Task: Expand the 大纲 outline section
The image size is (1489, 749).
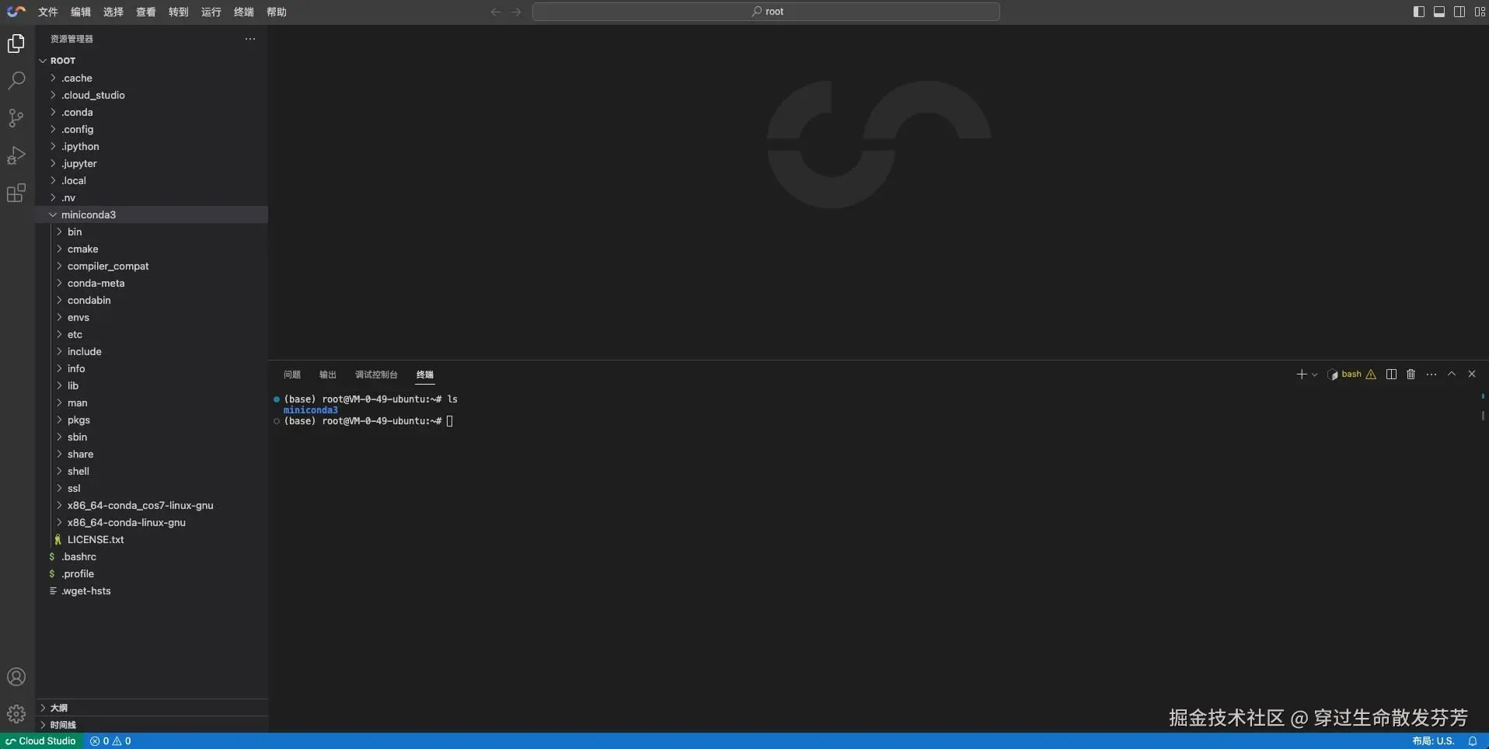Action: pyautogui.click(x=152, y=708)
